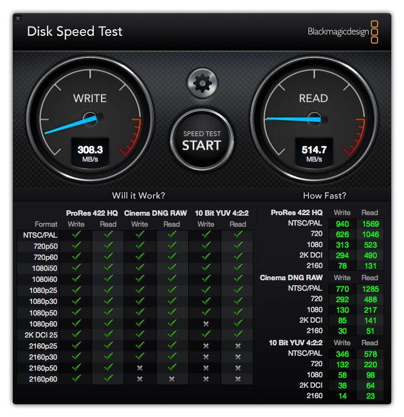
Task: Click the checkmark for NTSC/PAL ProRes write
Action: click(x=76, y=234)
